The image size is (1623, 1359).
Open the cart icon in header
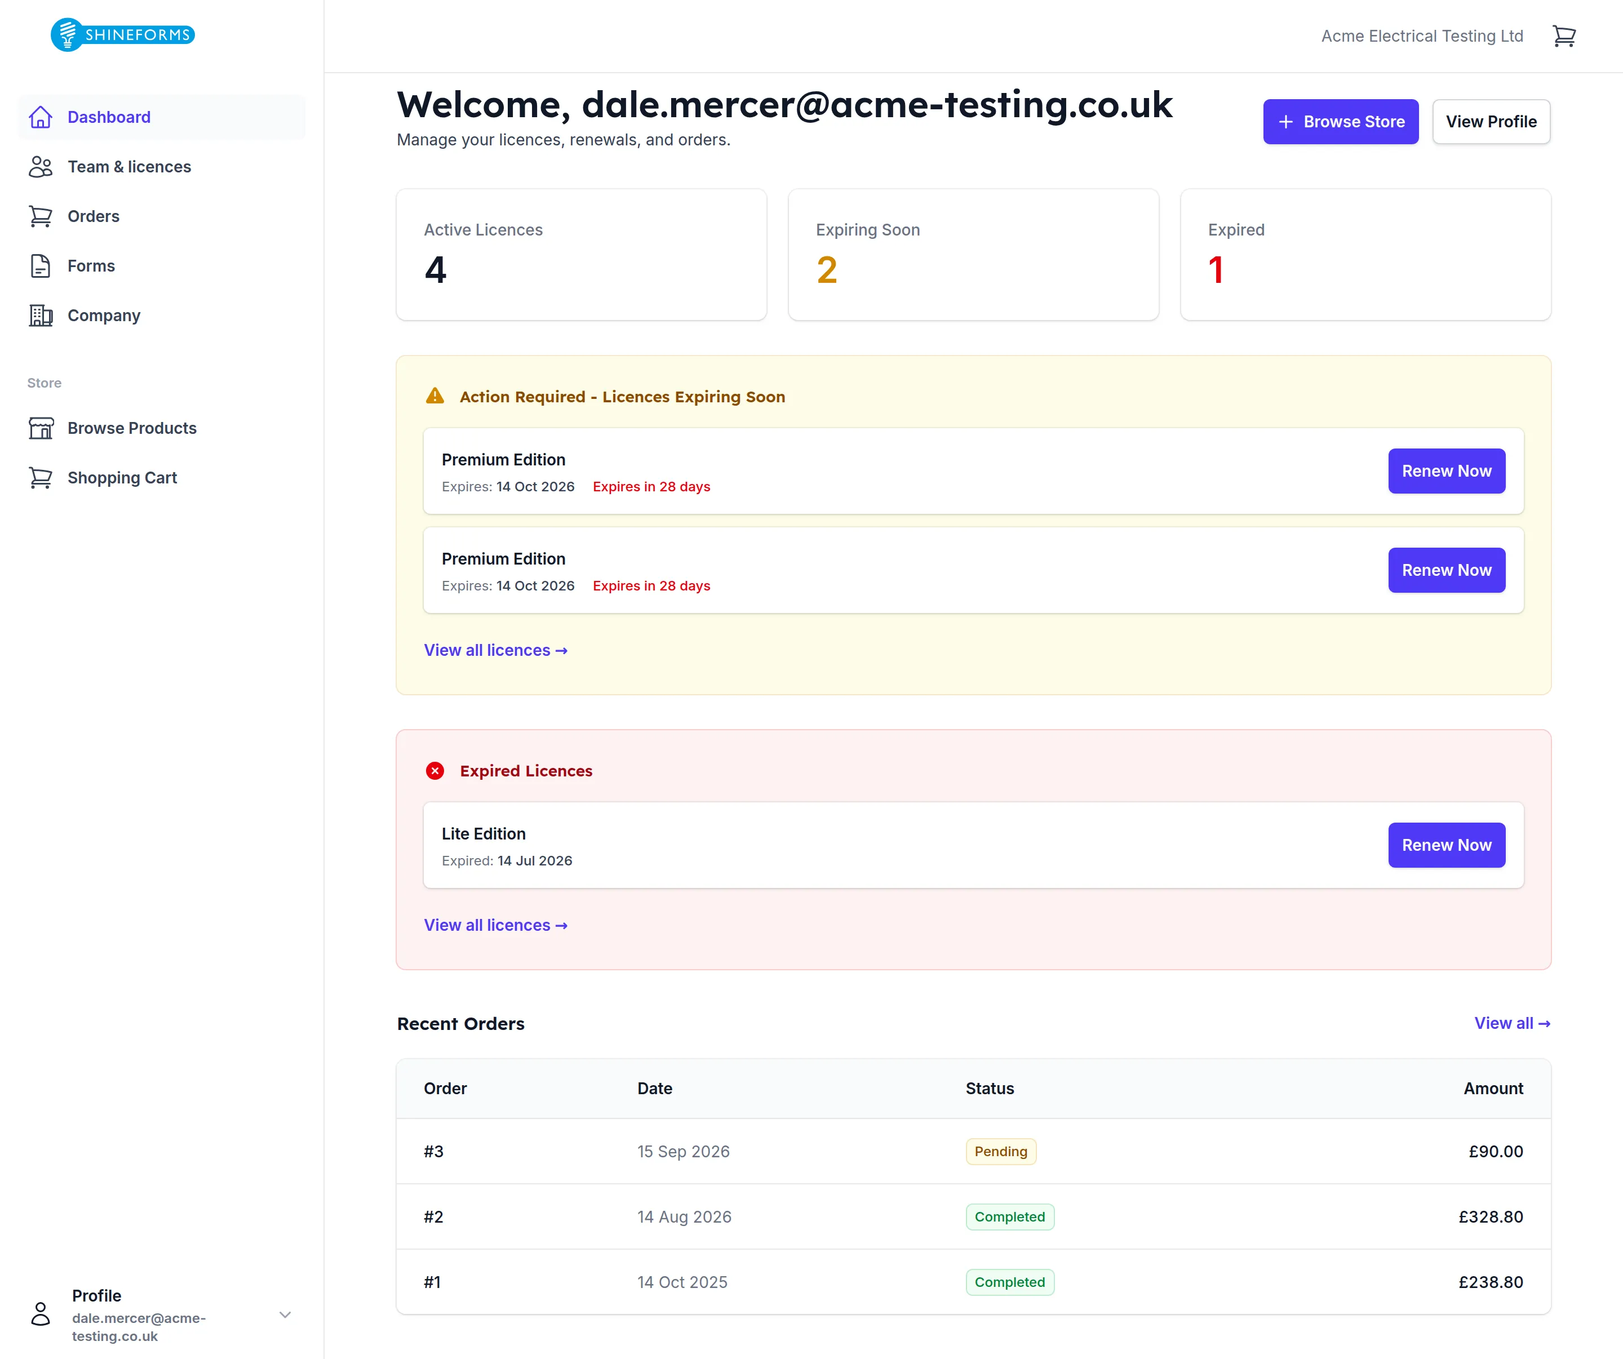(1563, 35)
